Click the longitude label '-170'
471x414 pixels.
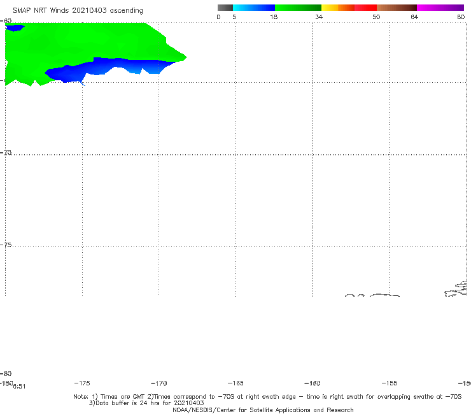pos(159,383)
